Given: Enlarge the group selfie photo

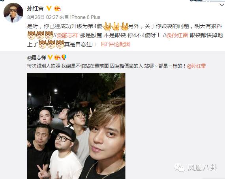Looking at the screenshot, I should 76,126.
